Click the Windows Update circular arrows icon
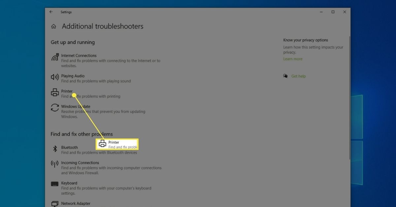This screenshot has height=207, width=396. coord(55,108)
